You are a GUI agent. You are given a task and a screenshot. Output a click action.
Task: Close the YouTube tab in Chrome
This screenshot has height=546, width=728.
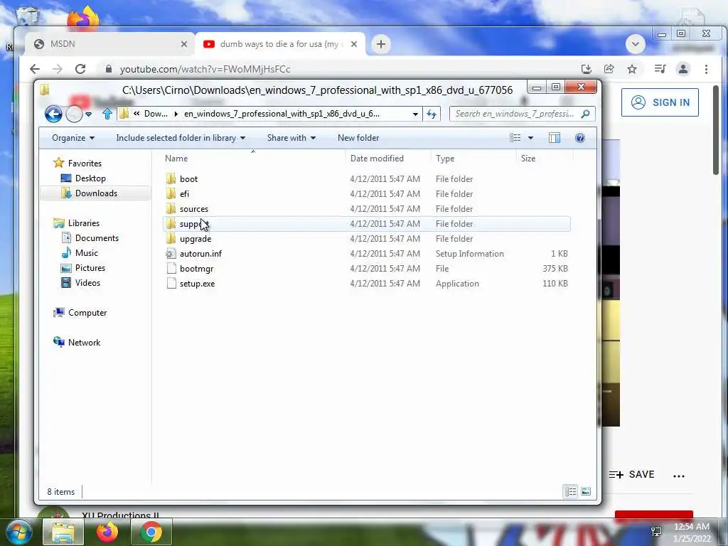354,44
